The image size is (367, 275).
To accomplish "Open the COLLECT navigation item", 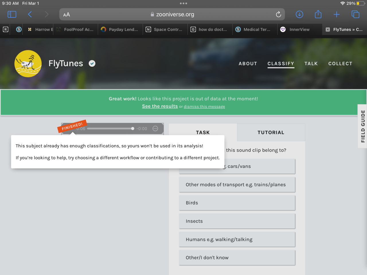I will click(x=340, y=64).
